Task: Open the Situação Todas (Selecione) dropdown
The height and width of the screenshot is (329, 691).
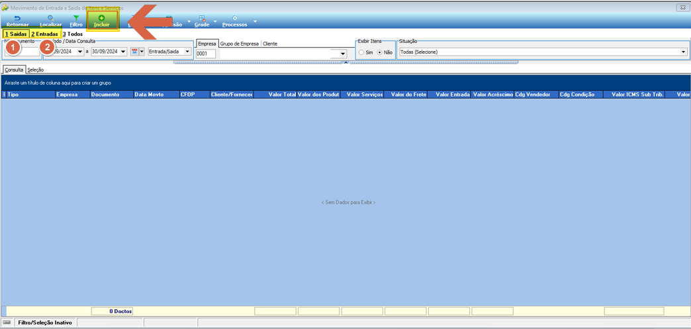Action: click(x=684, y=52)
